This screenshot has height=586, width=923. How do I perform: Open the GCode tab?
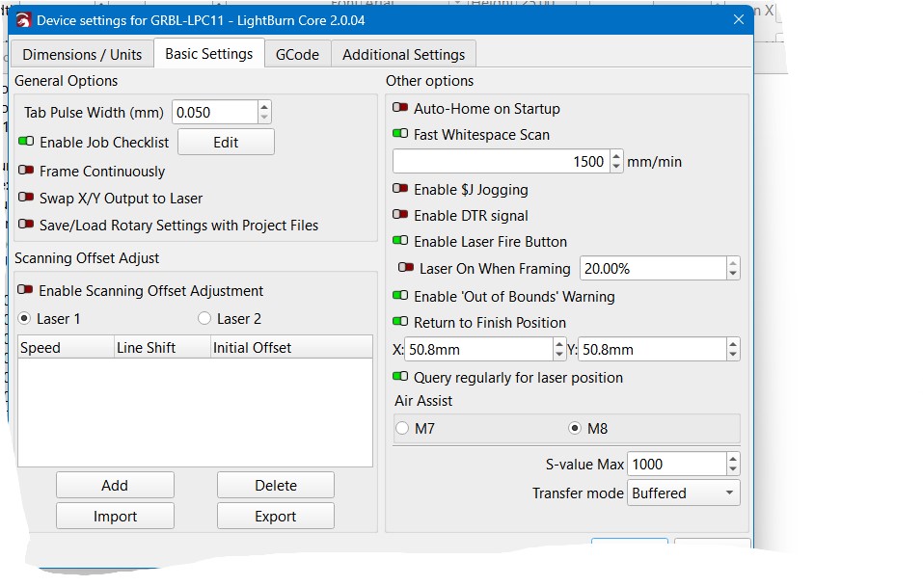pyautogui.click(x=297, y=54)
